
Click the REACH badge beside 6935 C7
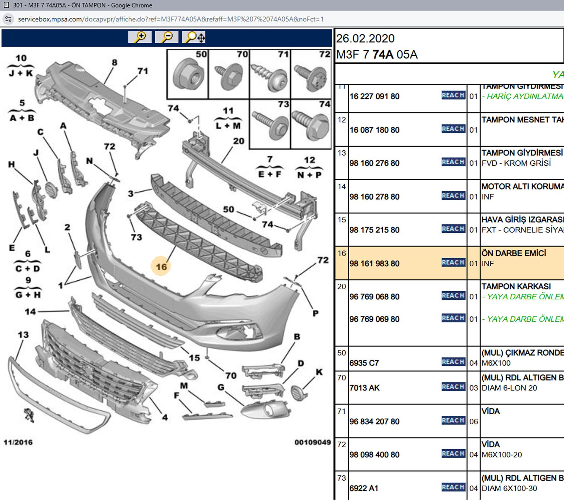click(453, 362)
